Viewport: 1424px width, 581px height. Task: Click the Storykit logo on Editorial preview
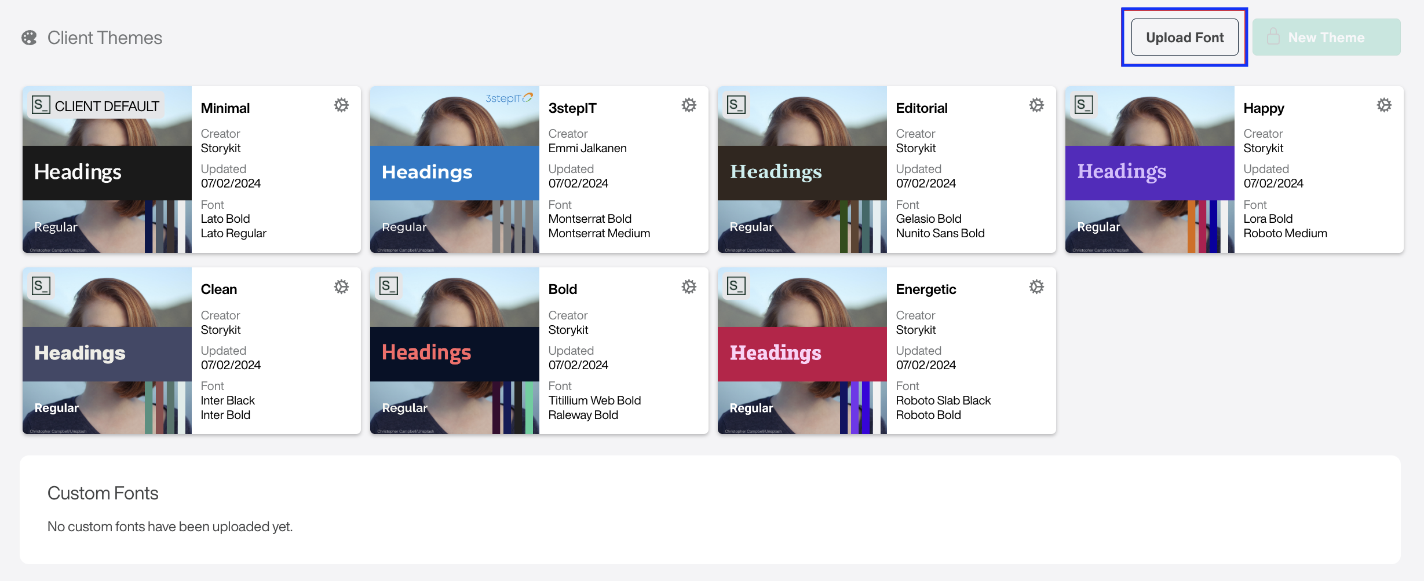(736, 105)
